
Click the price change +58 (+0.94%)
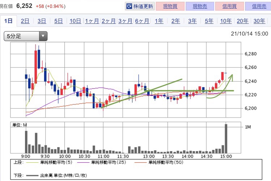pos(50,6)
